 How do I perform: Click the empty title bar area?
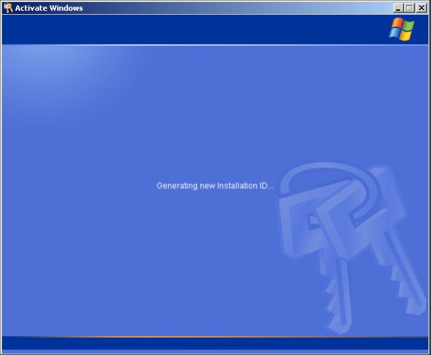(236, 8)
